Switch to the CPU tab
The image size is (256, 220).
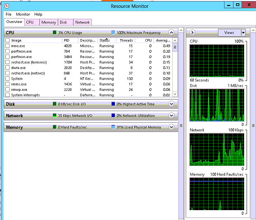click(x=32, y=22)
